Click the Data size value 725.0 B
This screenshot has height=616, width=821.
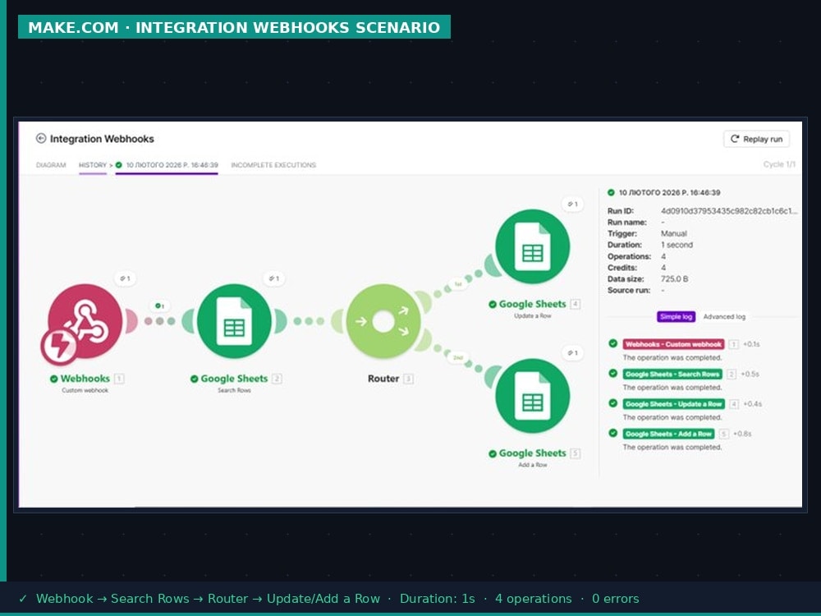tap(674, 278)
